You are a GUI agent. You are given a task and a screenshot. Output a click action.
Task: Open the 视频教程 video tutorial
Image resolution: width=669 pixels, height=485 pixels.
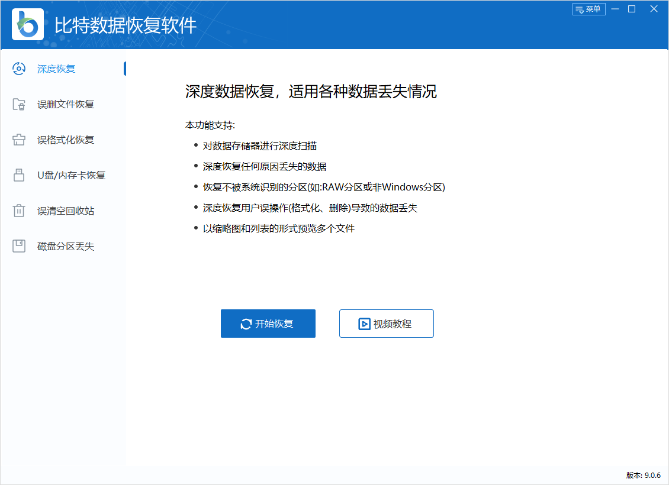386,324
